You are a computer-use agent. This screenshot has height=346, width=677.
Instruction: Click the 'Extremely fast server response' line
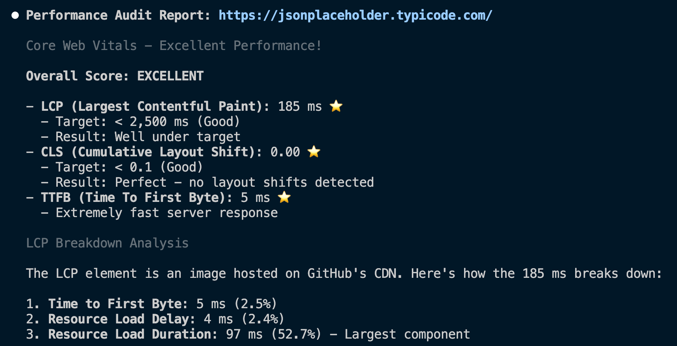pos(166,213)
